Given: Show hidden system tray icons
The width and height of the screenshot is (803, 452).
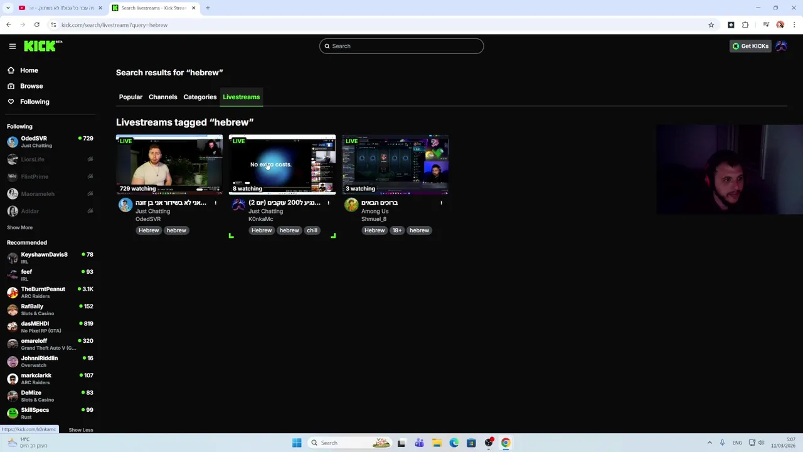Looking at the screenshot, I should click(710, 443).
